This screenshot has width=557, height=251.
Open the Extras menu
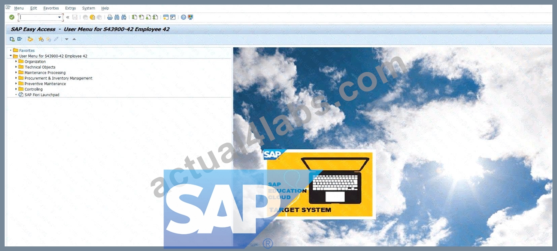[70, 8]
